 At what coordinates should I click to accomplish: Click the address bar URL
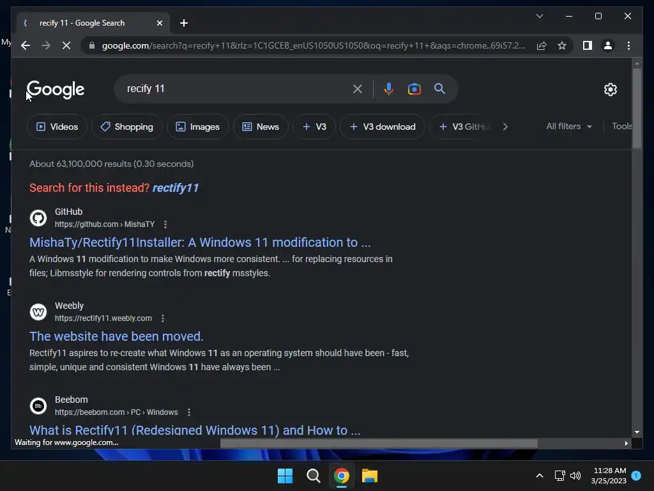point(314,45)
